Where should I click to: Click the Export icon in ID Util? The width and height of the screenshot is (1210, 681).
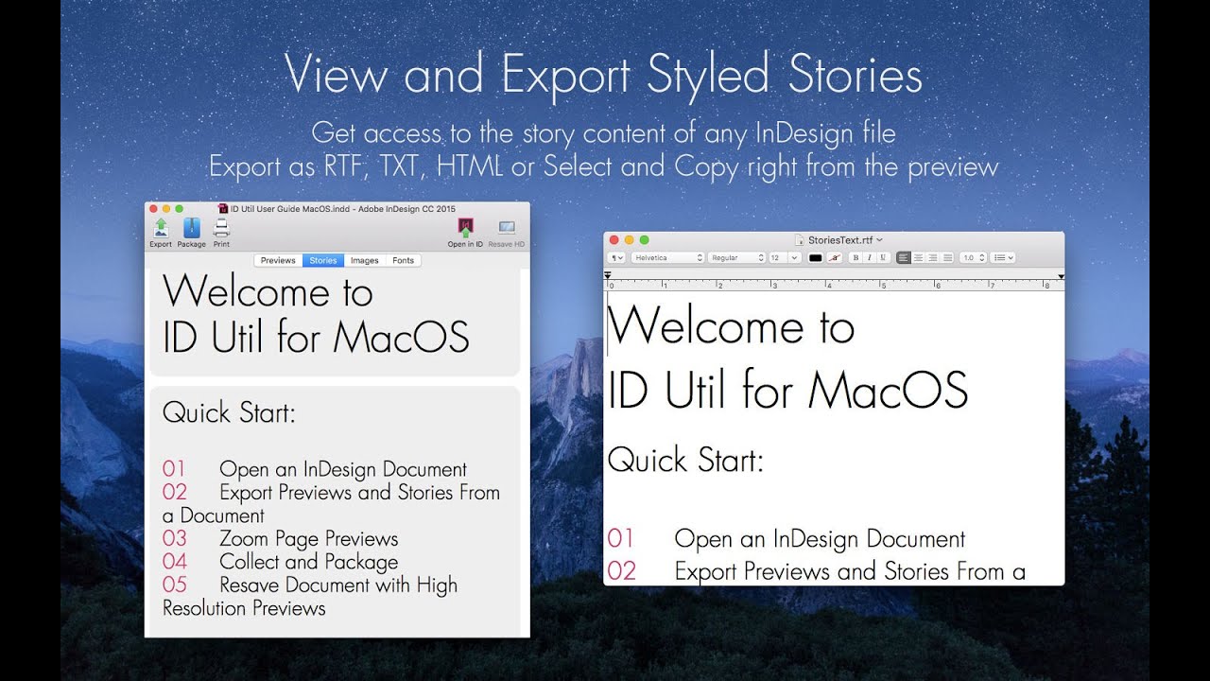click(161, 228)
